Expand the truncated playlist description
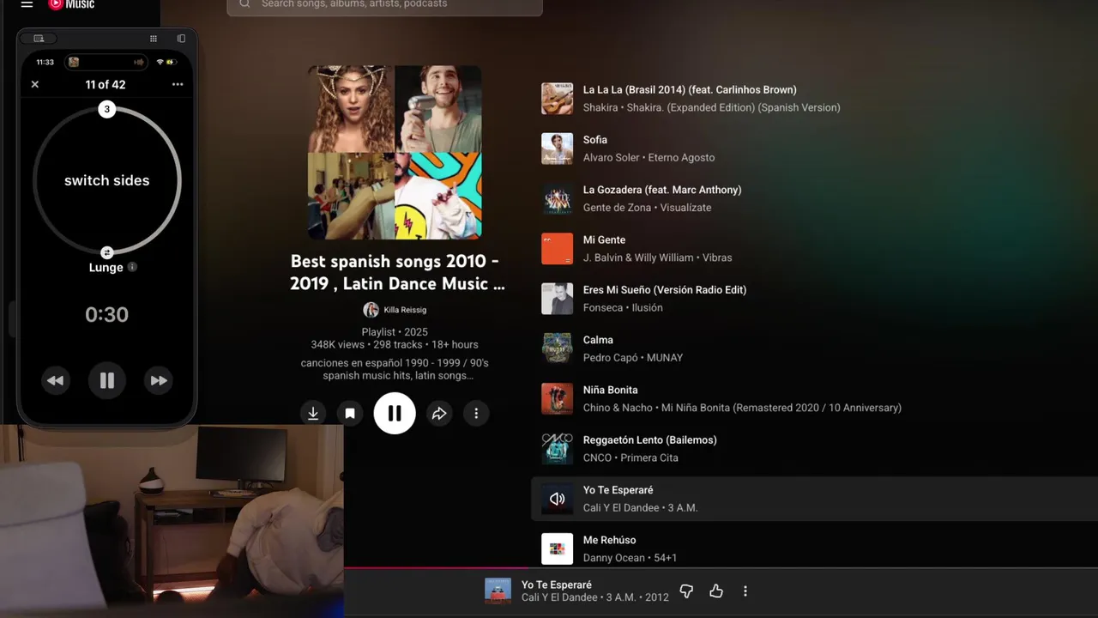The width and height of the screenshot is (1098, 618). point(395,369)
